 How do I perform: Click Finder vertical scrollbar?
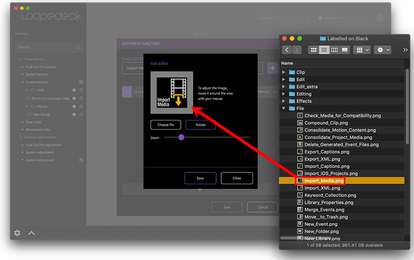[x=408, y=107]
